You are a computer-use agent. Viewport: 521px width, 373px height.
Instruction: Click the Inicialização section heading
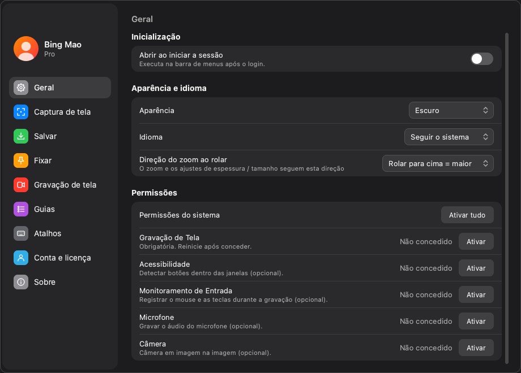(156, 37)
